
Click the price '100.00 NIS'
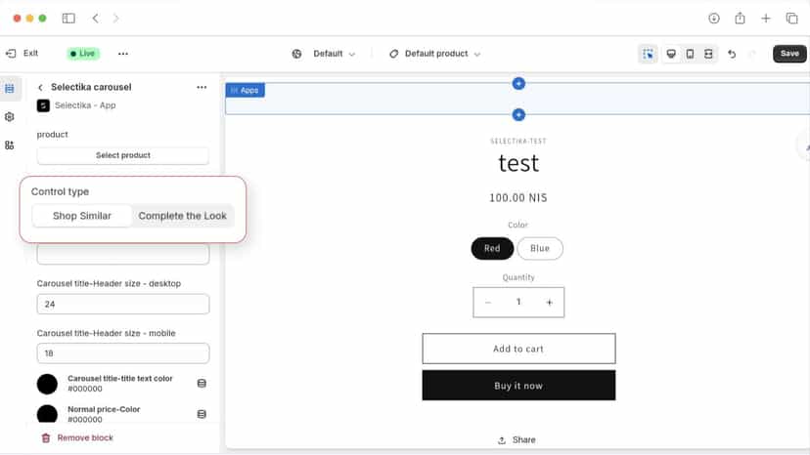(x=518, y=198)
